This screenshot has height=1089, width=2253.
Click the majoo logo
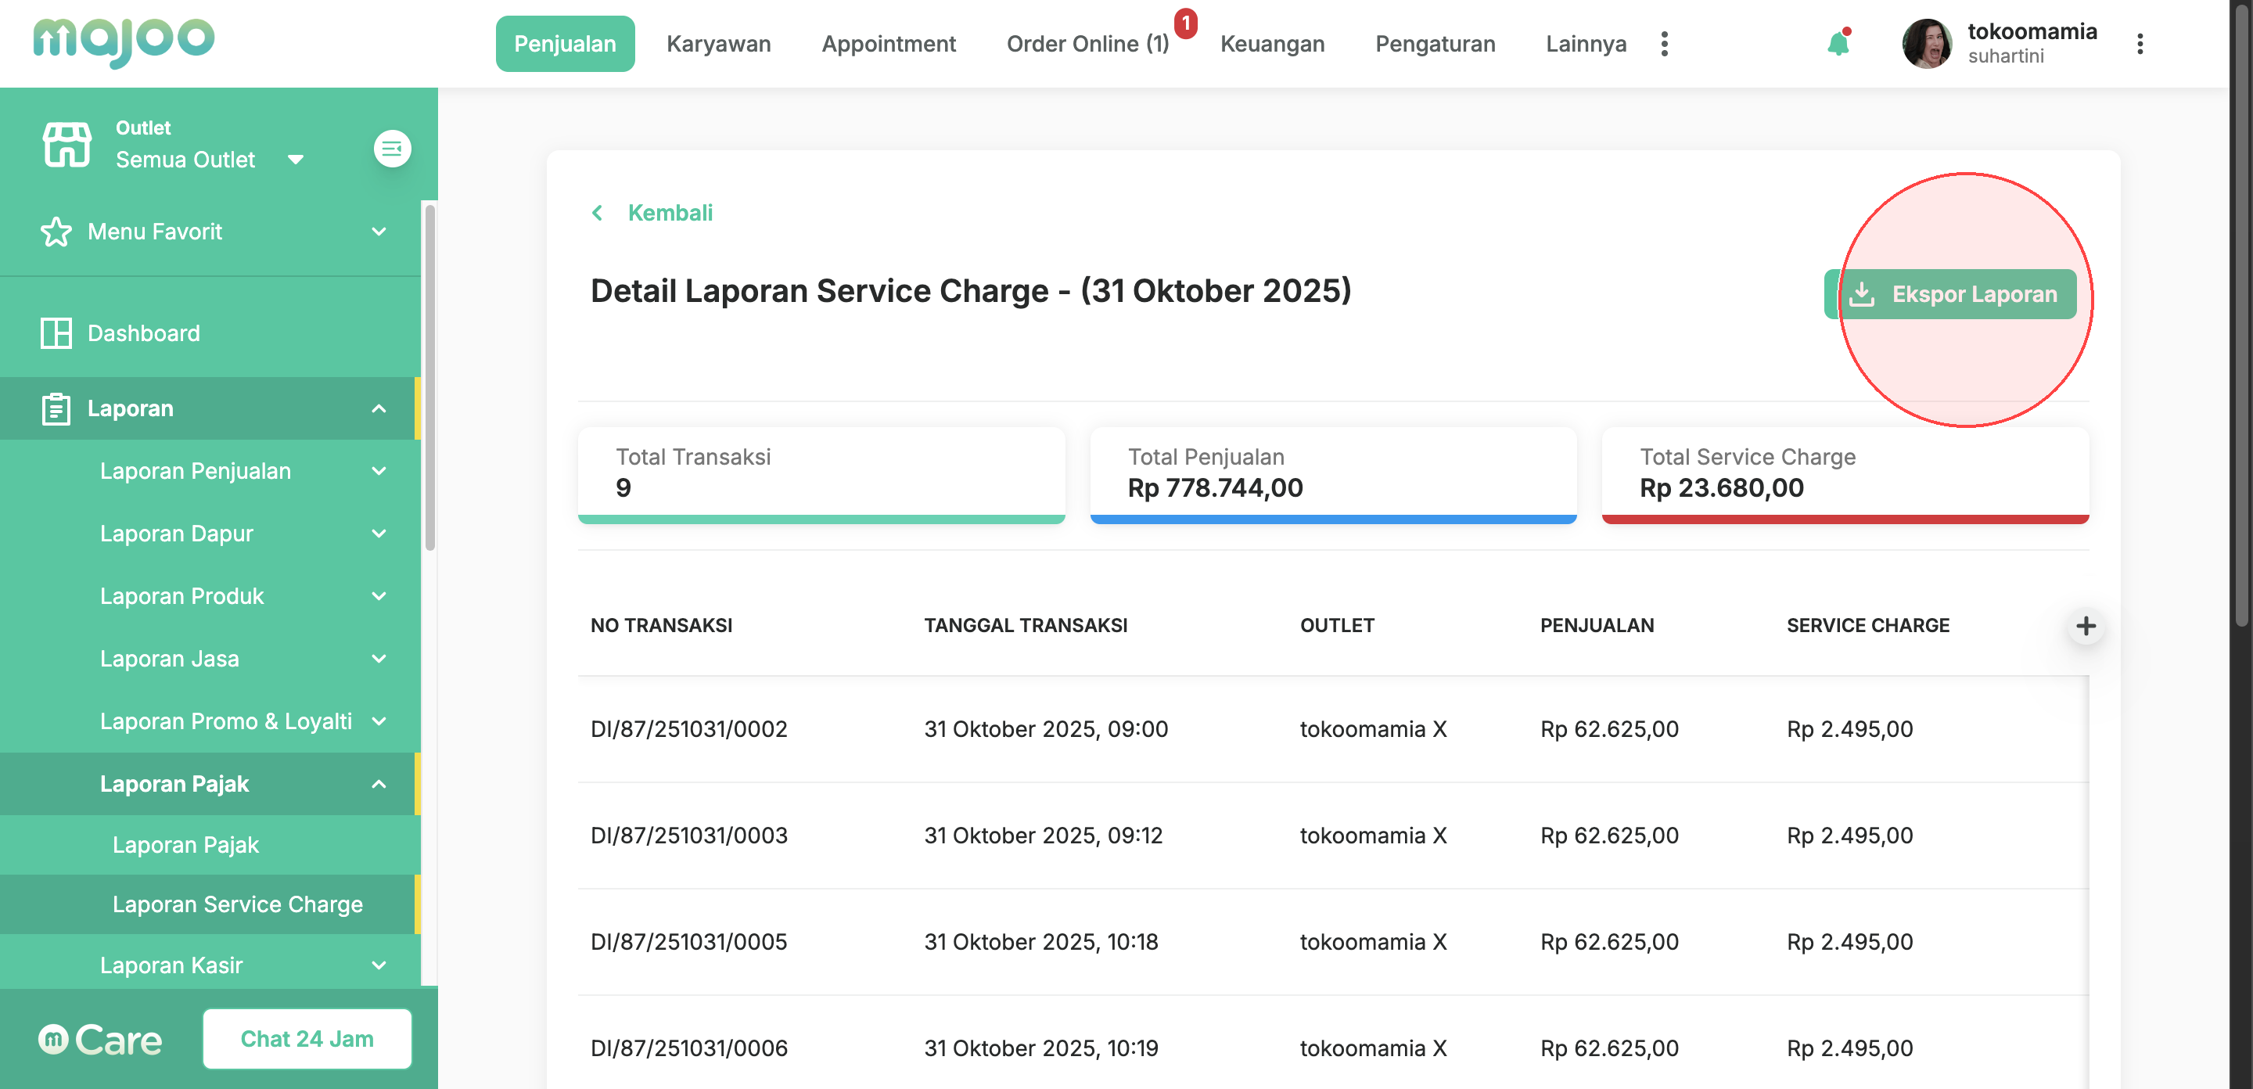click(x=124, y=40)
